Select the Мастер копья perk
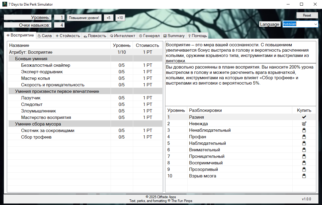322x205 pixels. point(85,78)
